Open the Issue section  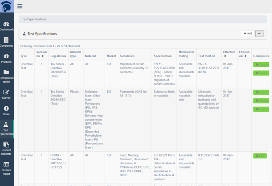(7, 111)
